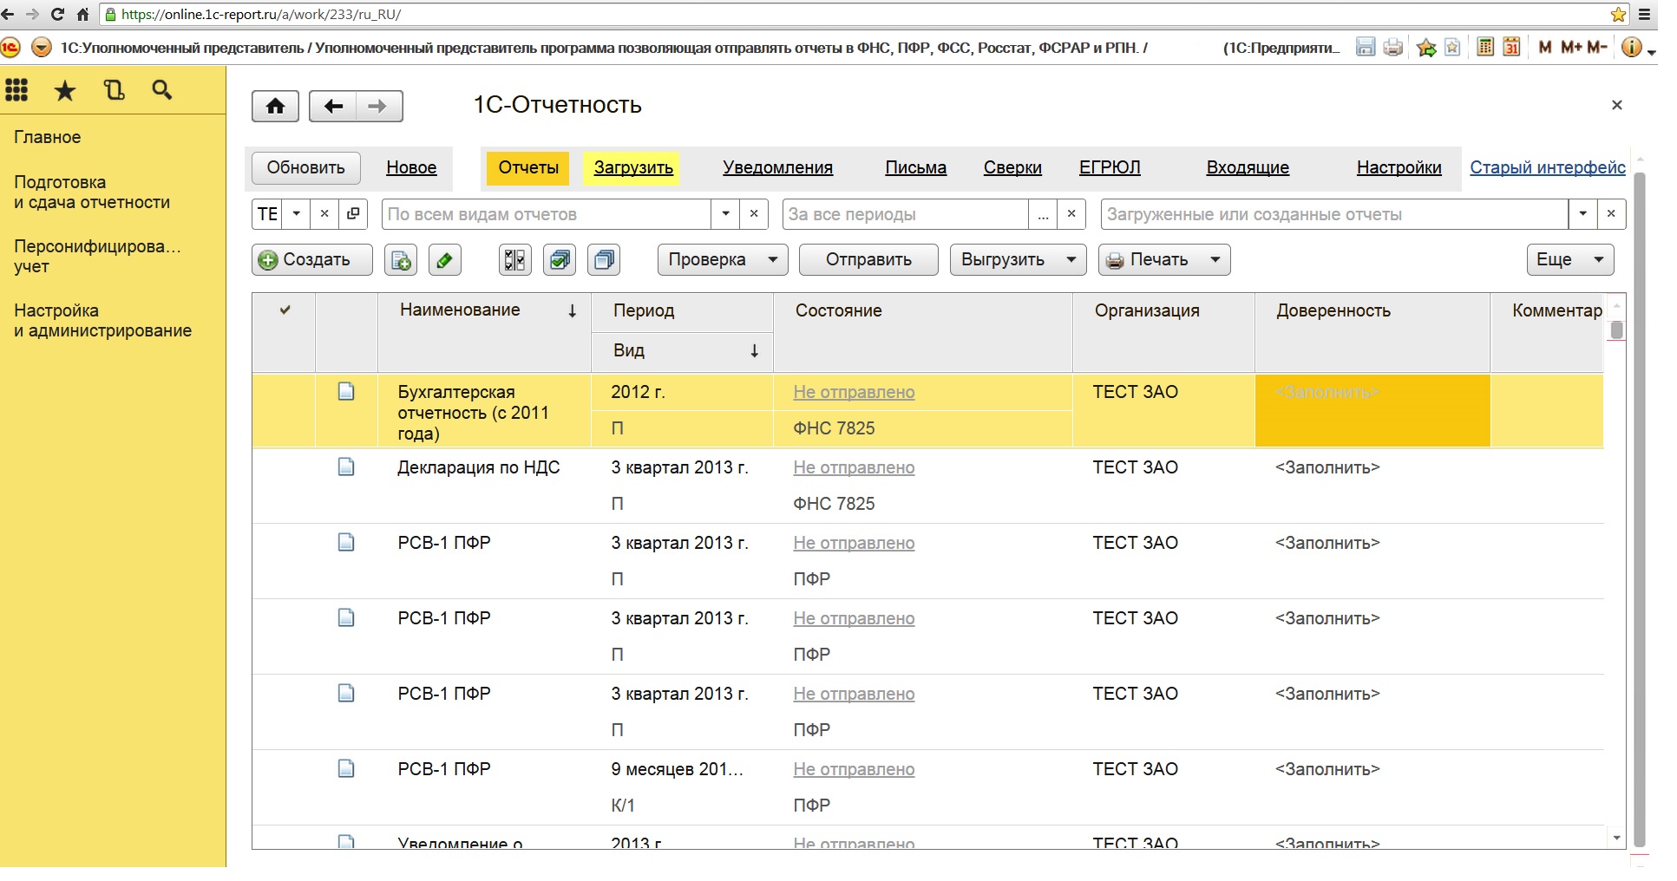
Task: Expand the organization TE dropdown
Action: pos(297,214)
